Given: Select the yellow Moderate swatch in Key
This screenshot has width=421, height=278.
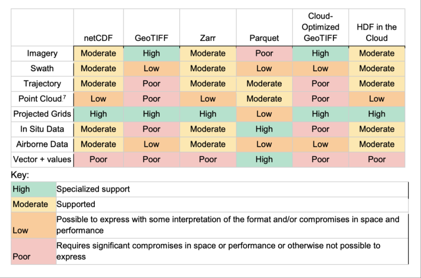Looking at the screenshot, I should point(34,204).
